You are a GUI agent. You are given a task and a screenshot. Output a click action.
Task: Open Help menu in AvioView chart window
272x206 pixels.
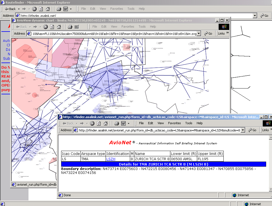pyautogui.click(x=153, y=27)
